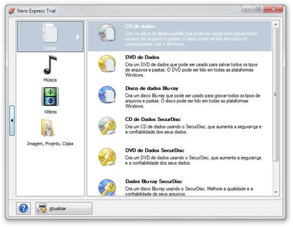Click the DVD de Dados gold disc icon
The height and width of the screenshot is (227, 293).
[107, 64]
